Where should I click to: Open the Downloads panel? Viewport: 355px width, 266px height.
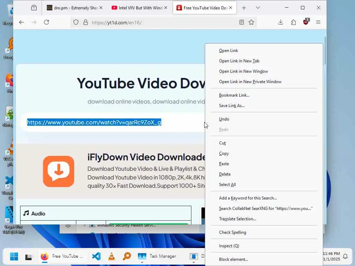(x=281, y=22)
